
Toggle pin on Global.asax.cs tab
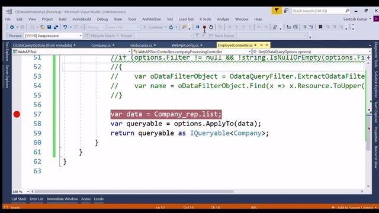tap(155, 45)
